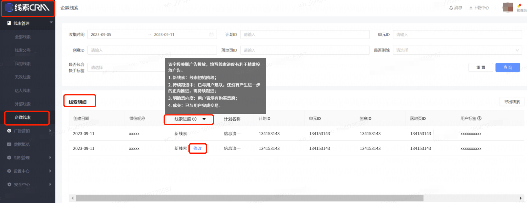Click the 查询 search button

tap(508, 67)
